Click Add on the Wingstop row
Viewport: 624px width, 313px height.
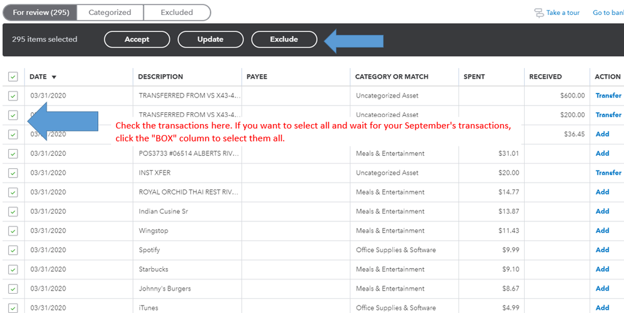pos(603,230)
